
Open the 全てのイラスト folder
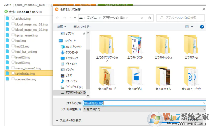click(135, 47)
